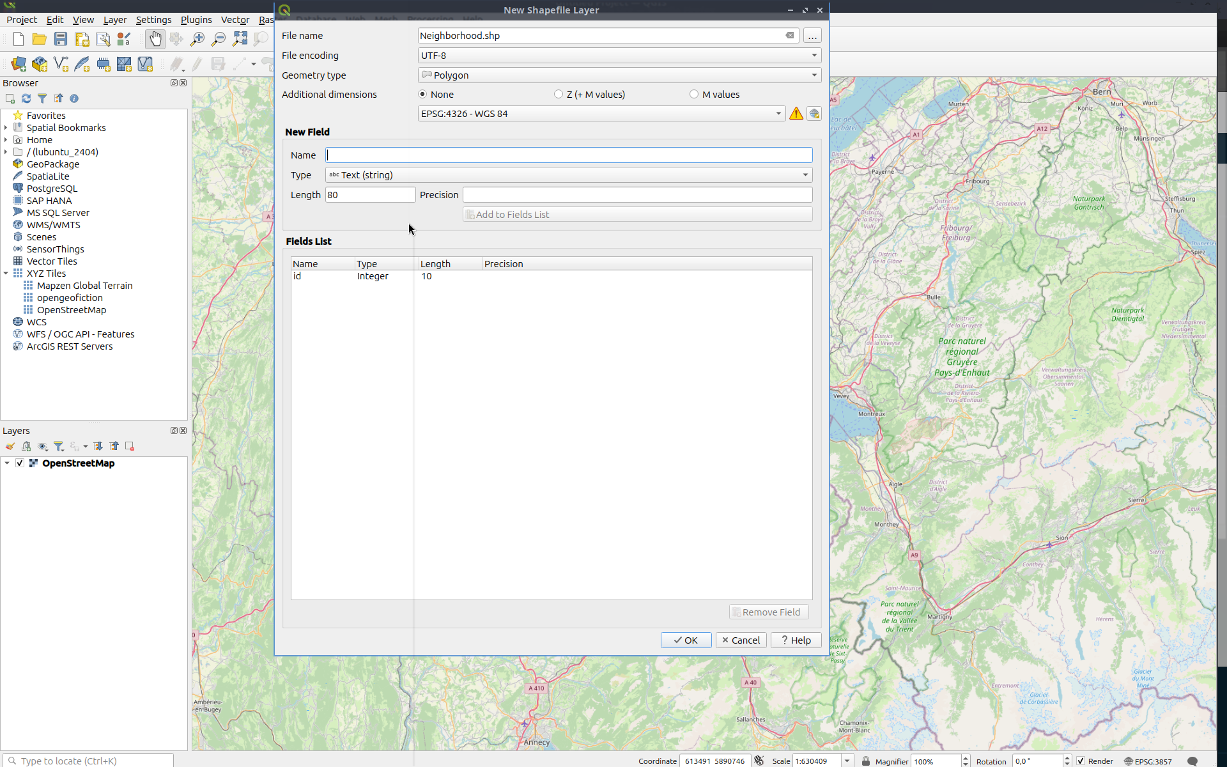Viewport: 1227px width, 767px height.
Task: Expand the File encoding dropdown
Action: (x=813, y=55)
